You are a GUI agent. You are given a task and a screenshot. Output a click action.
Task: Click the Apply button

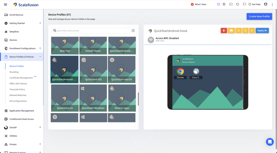click(262, 31)
